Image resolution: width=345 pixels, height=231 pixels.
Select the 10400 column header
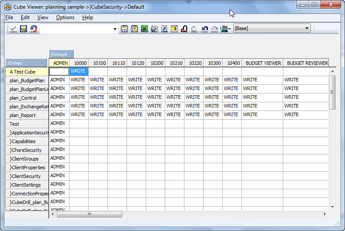pyautogui.click(x=232, y=63)
